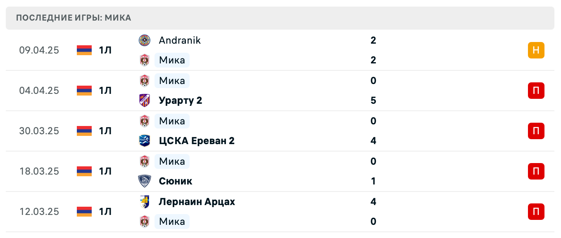Open the Уарту 2 team page link
Image resolution: width=561 pixels, height=238 pixels.
click(181, 100)
